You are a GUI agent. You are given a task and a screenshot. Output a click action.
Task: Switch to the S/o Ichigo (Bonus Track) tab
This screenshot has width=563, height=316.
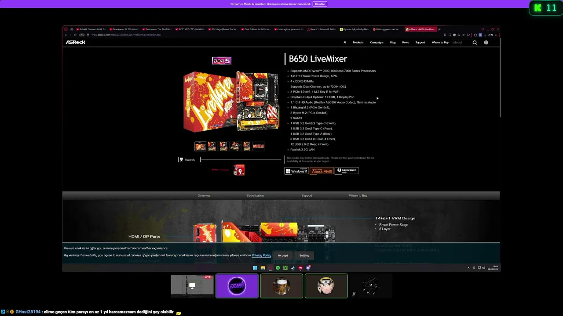click(x=223, y=29)
